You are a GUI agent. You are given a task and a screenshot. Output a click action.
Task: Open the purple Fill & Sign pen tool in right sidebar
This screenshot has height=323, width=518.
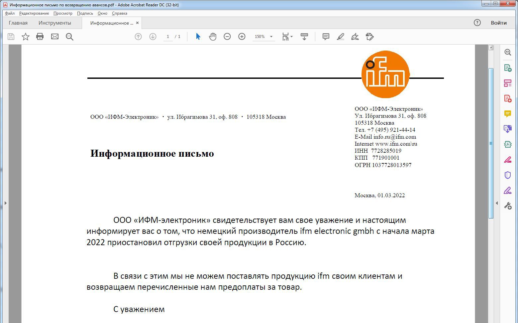[x=508, y=191]
